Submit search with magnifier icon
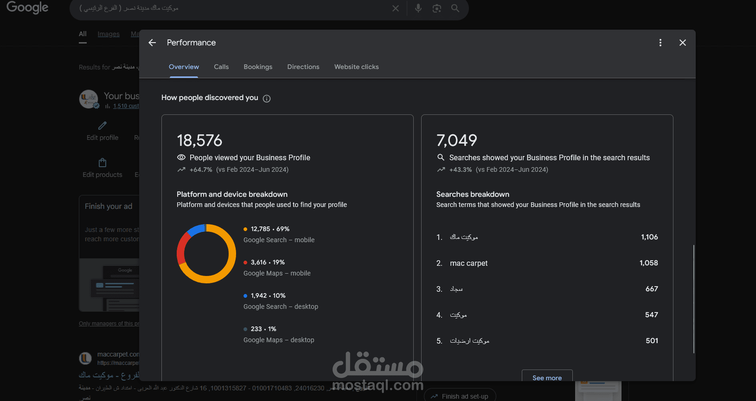 click(x=455, y=8)
